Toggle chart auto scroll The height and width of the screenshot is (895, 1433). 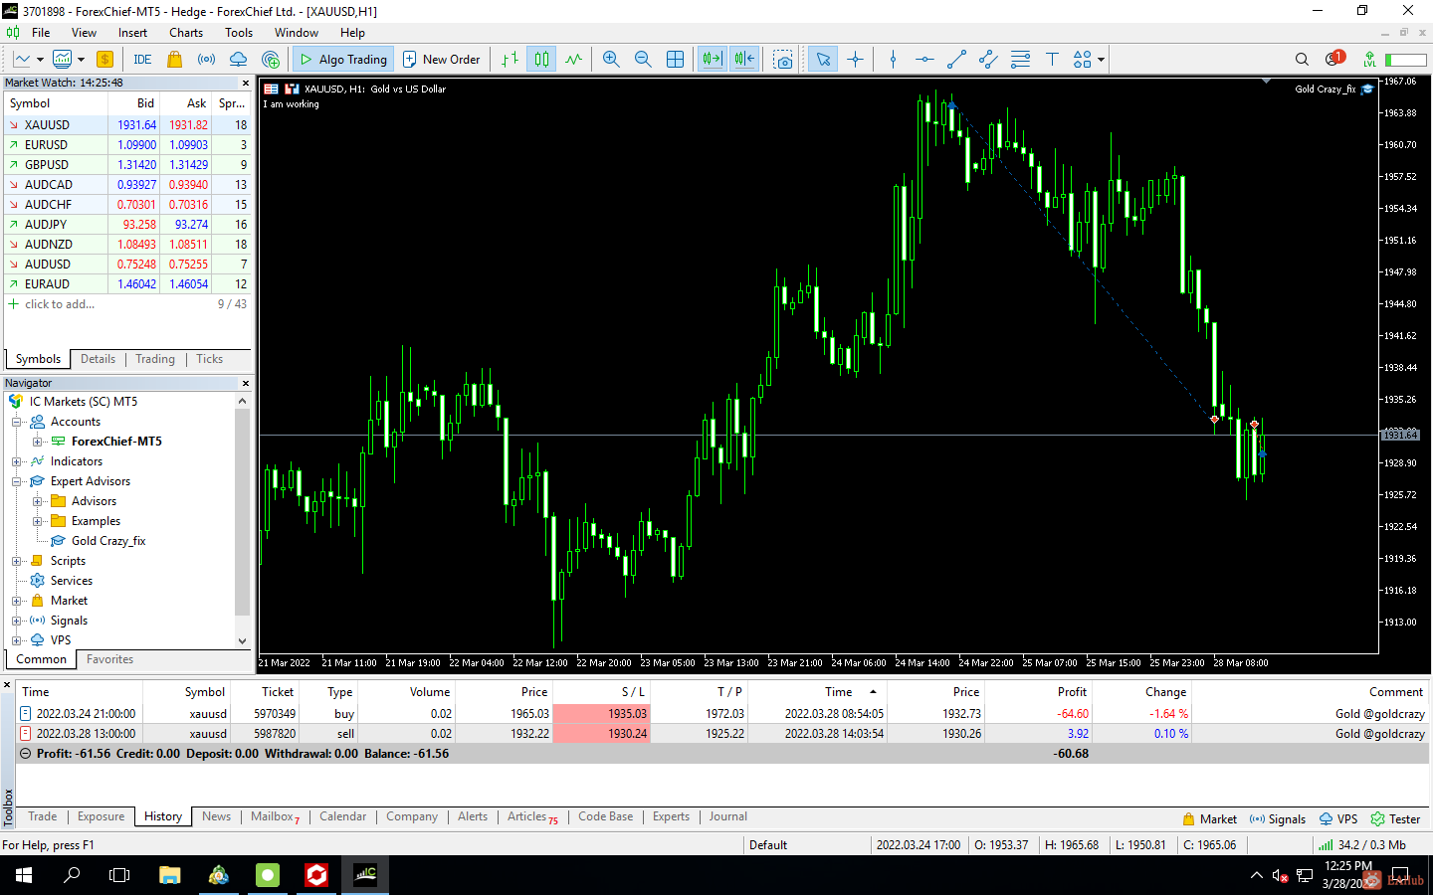pos(713,59)
